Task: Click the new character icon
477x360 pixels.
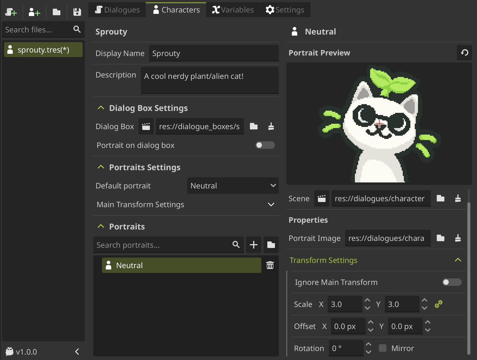Action: [34, 12]
